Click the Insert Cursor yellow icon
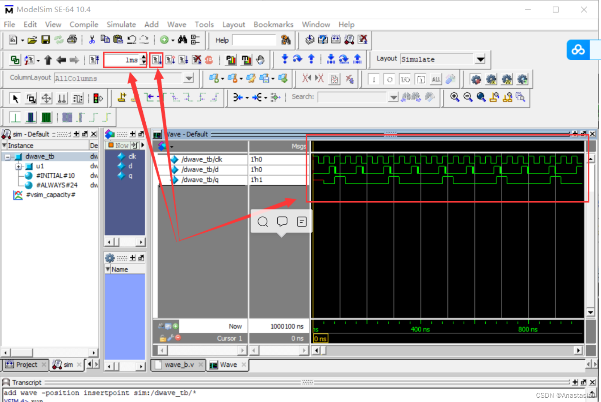 point(122,98)
